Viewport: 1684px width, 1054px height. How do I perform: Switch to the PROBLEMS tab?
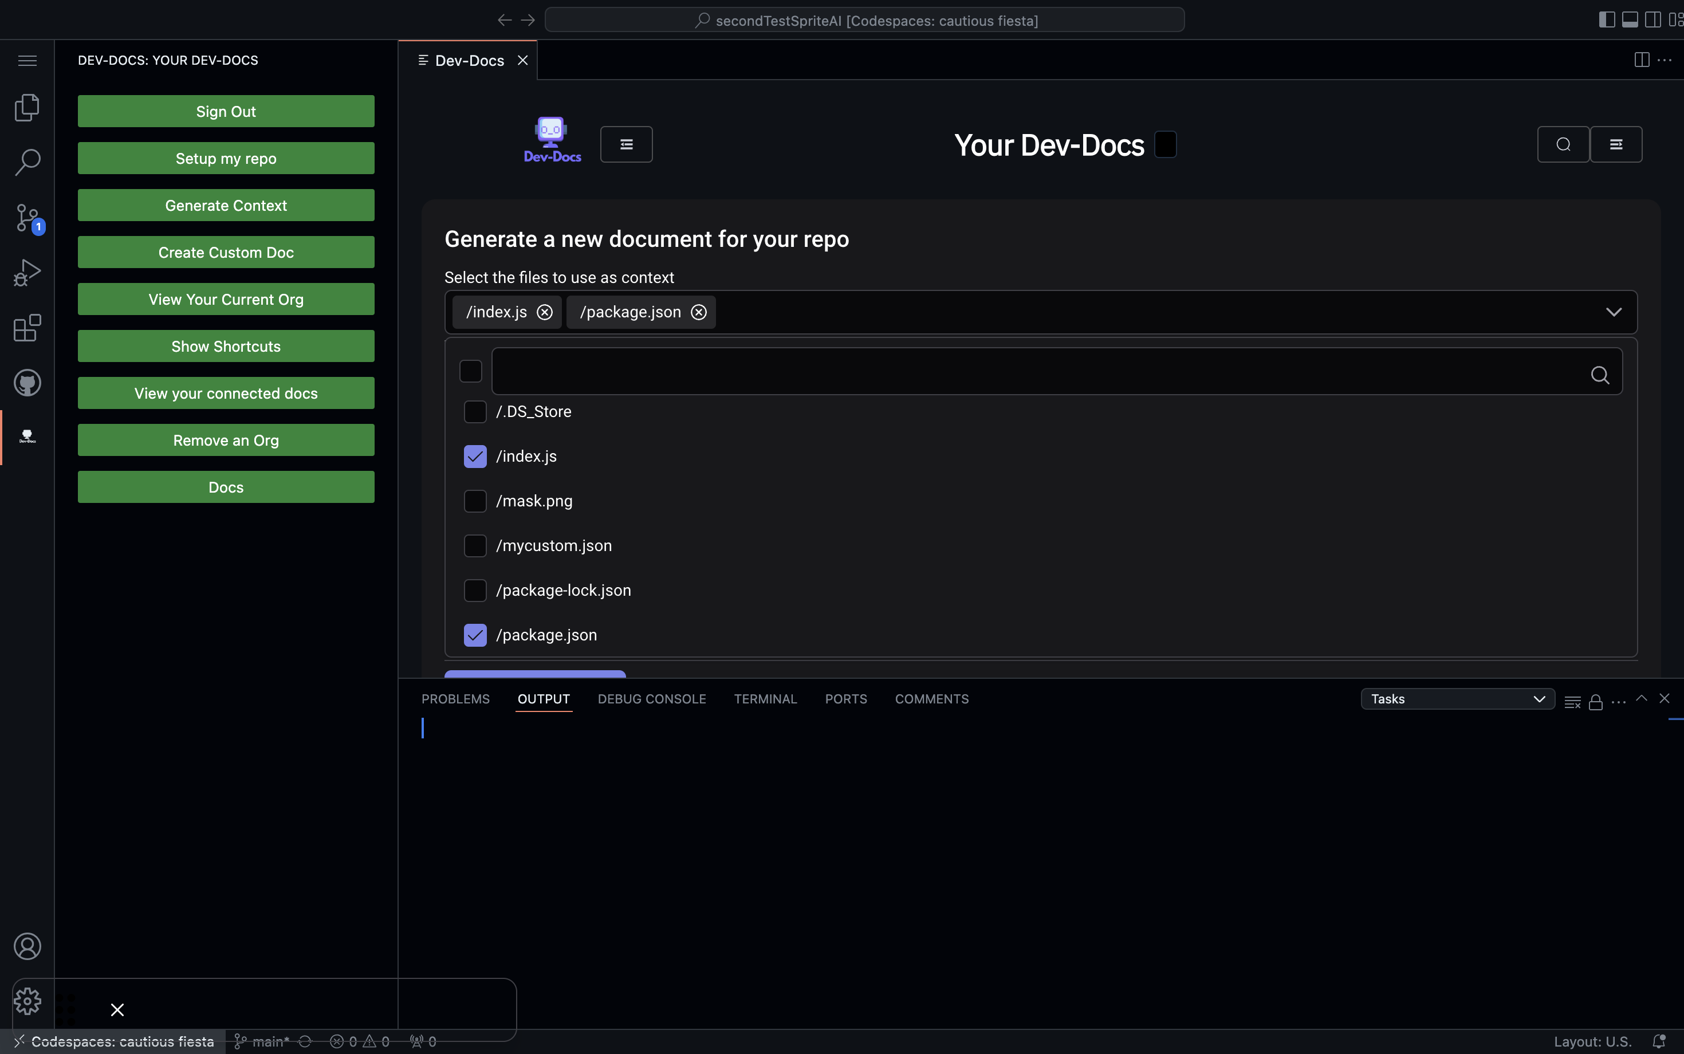(x=455, y=698)
